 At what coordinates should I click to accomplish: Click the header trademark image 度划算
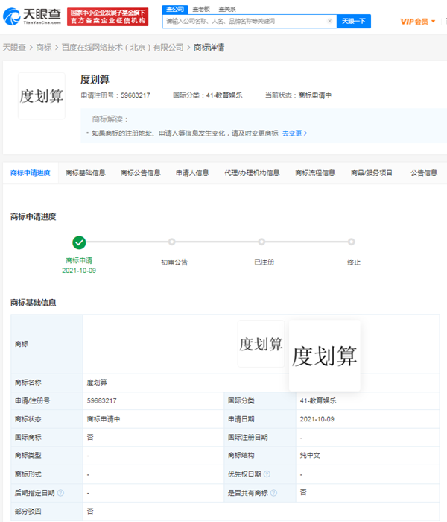point(42,96)
